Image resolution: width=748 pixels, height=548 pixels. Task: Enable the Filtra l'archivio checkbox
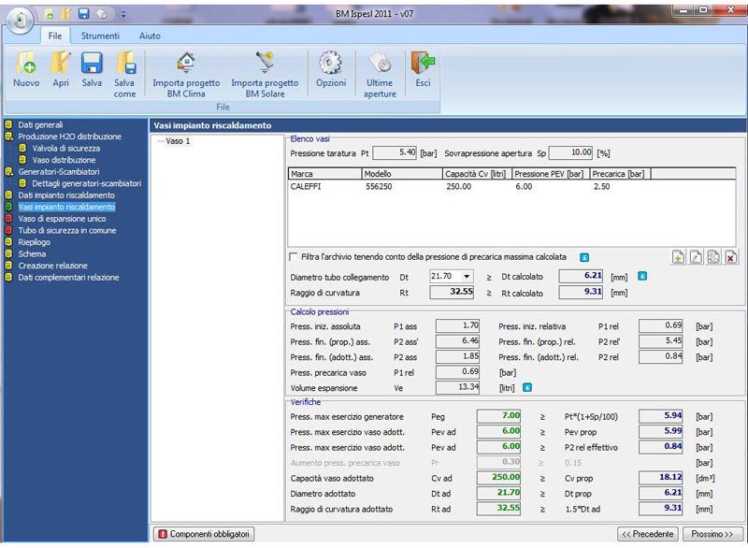pyautogui.click(x=295, y=256)
